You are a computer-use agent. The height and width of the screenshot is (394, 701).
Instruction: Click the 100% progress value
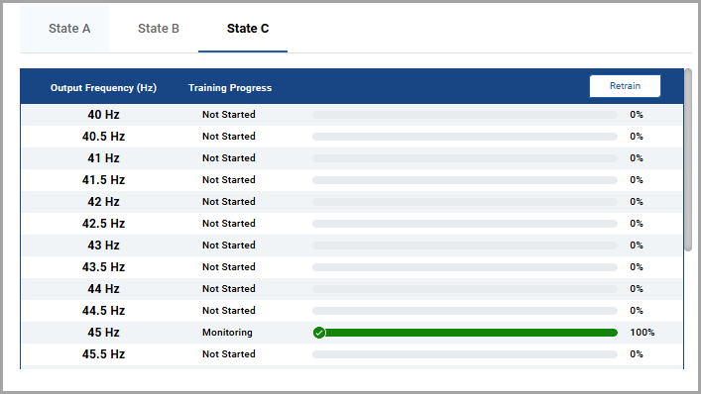click(x=642, y=333)
